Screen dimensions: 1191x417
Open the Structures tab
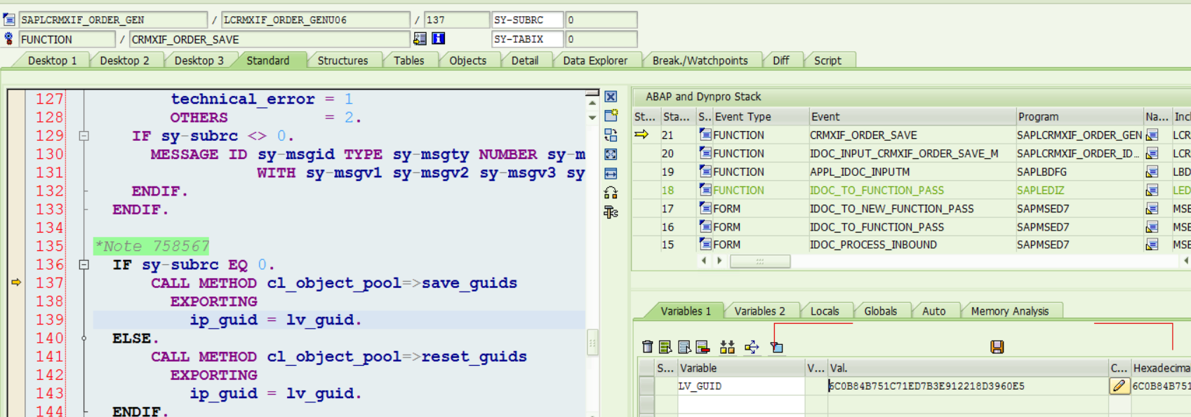pyautogui.click(x=342, y=61)
